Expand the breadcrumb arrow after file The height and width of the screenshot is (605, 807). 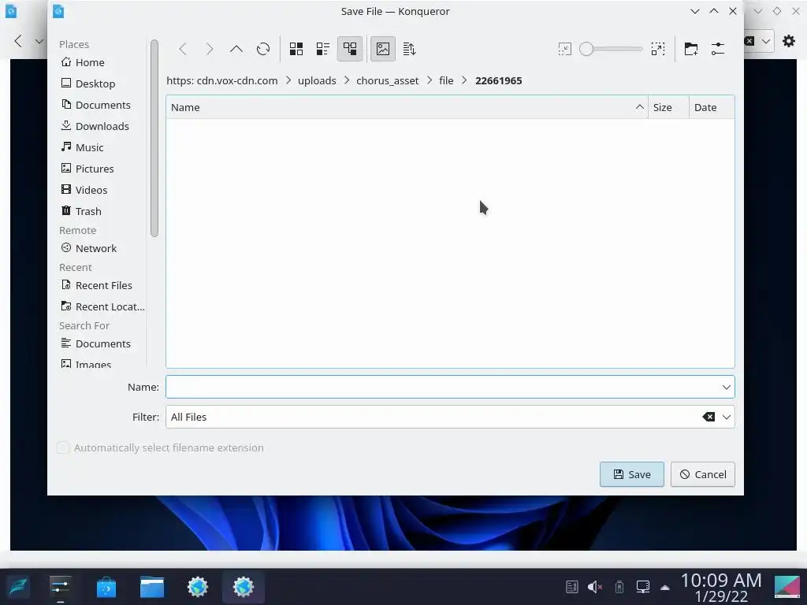coord(464,81)
